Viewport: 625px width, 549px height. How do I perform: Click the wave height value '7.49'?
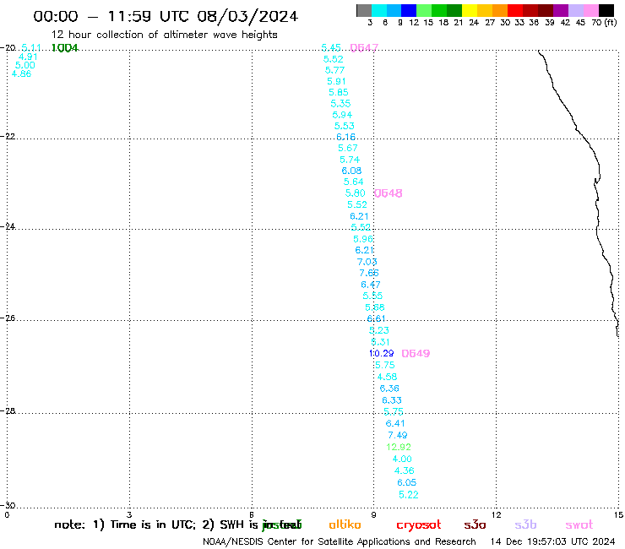[398, 435]
